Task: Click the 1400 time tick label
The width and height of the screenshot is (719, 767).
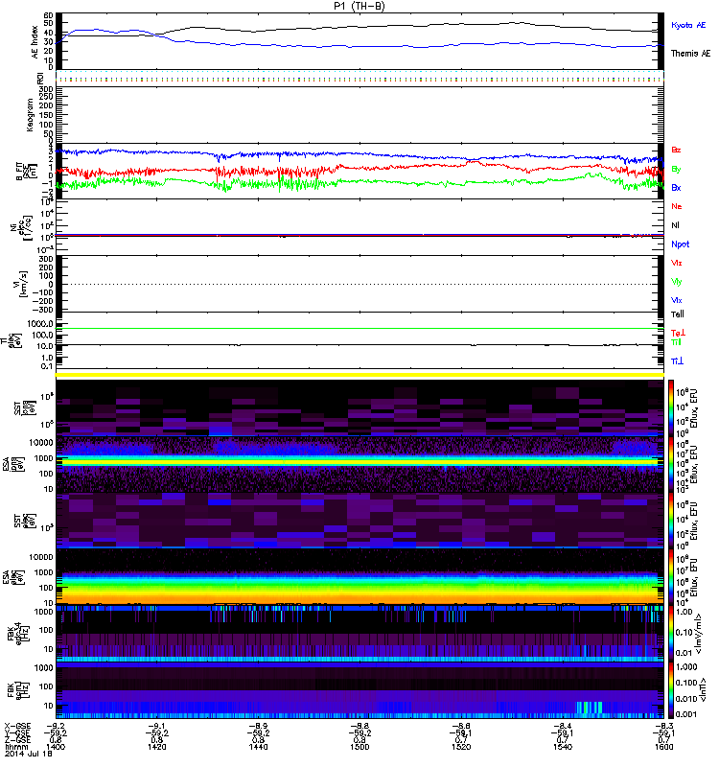Action: pyautogui.click(x=56, y=747)
